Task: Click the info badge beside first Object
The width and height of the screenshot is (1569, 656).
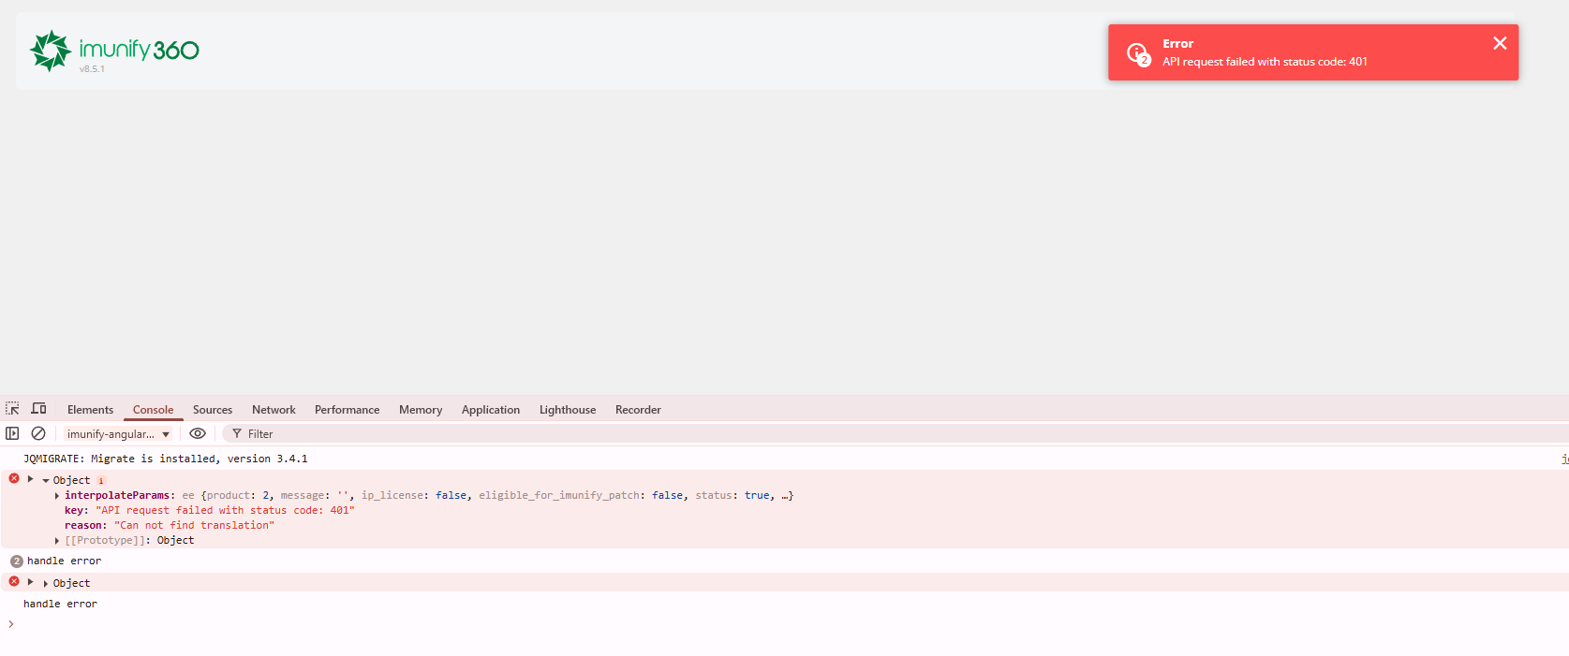Action: point(101,481)
